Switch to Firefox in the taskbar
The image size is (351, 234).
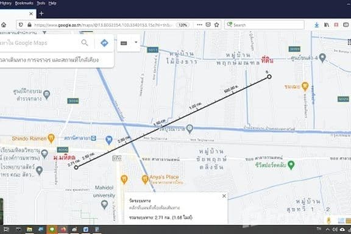click(63, 230)
